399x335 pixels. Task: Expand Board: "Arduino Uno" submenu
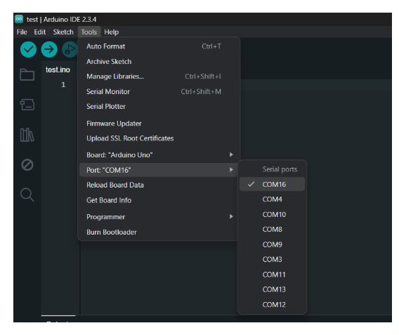pos(159,155)
